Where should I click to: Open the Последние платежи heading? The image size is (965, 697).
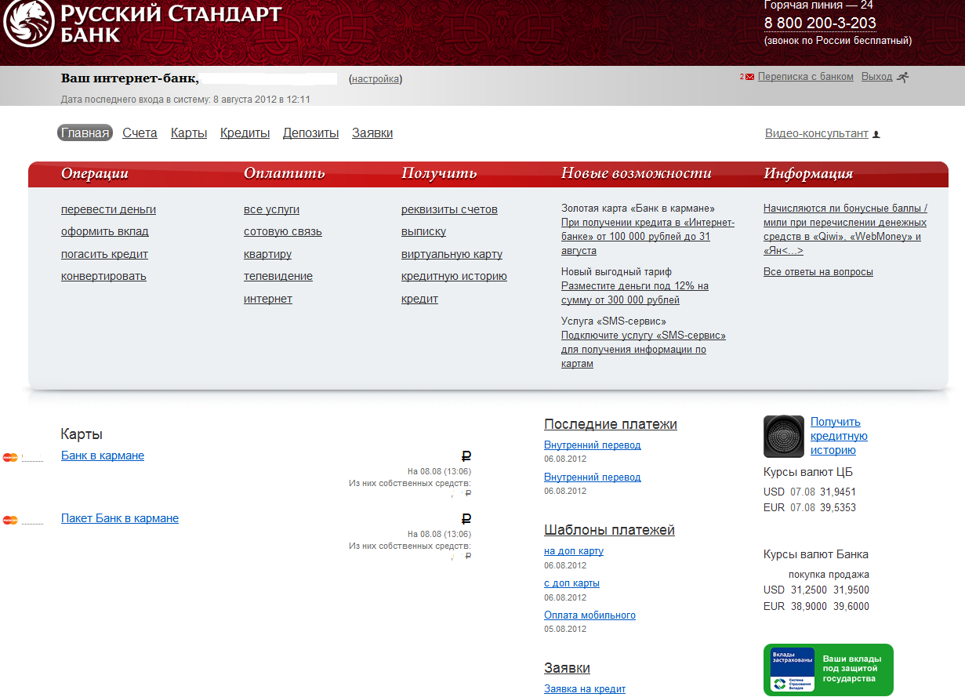tap(611, 424)
